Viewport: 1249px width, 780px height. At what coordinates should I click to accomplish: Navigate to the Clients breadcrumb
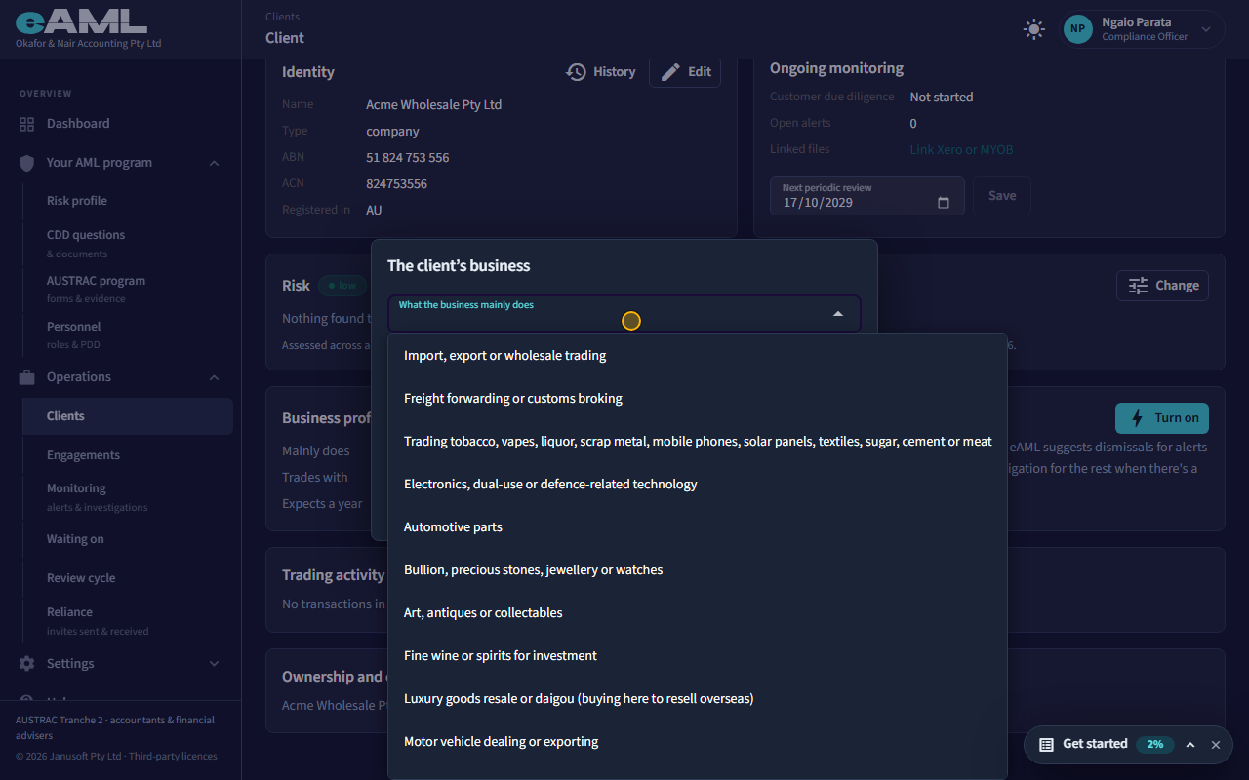click(x=282, y=17)
